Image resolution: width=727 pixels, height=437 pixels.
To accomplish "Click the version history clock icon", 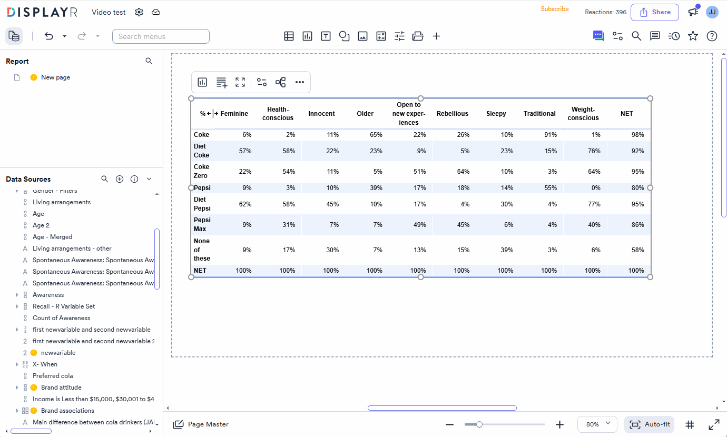I will 674,36.
